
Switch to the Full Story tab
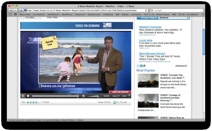click(x=30, y=18)
